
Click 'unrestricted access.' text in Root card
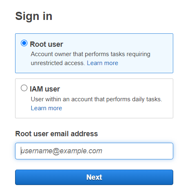point(58,63)
